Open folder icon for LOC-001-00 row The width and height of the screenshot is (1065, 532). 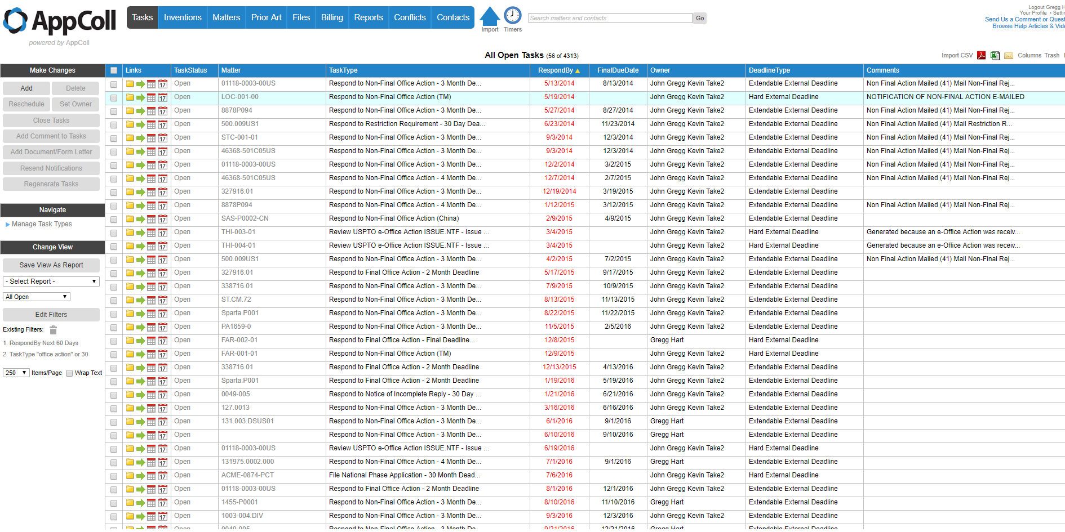point(130,97)
